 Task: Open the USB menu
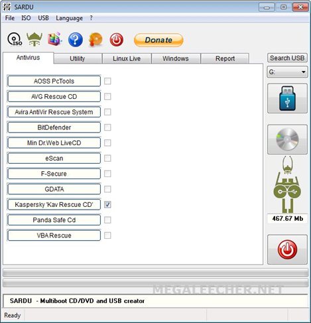click(x=43, y=18)
